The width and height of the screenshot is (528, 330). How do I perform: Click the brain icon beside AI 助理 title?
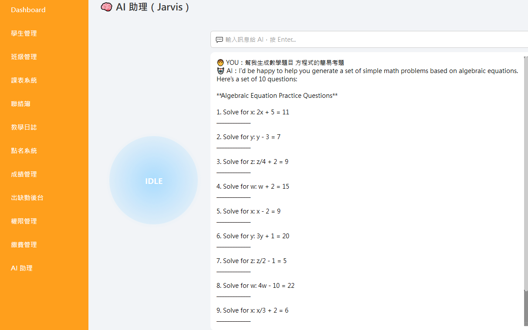107,7
